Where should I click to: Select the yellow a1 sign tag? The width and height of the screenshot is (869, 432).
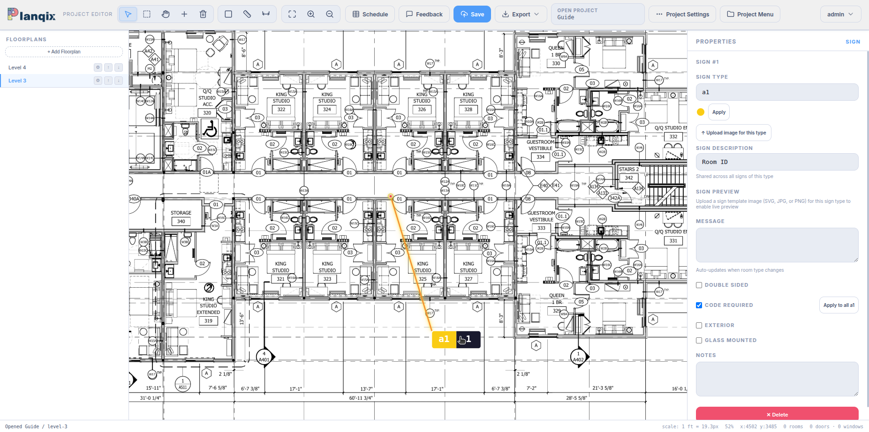444,339
